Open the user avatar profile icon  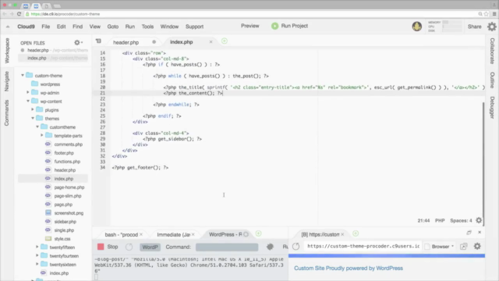416,27
